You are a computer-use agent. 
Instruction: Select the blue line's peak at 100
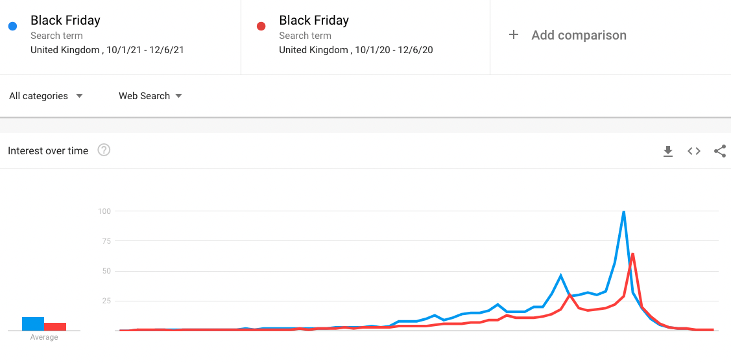623,211
